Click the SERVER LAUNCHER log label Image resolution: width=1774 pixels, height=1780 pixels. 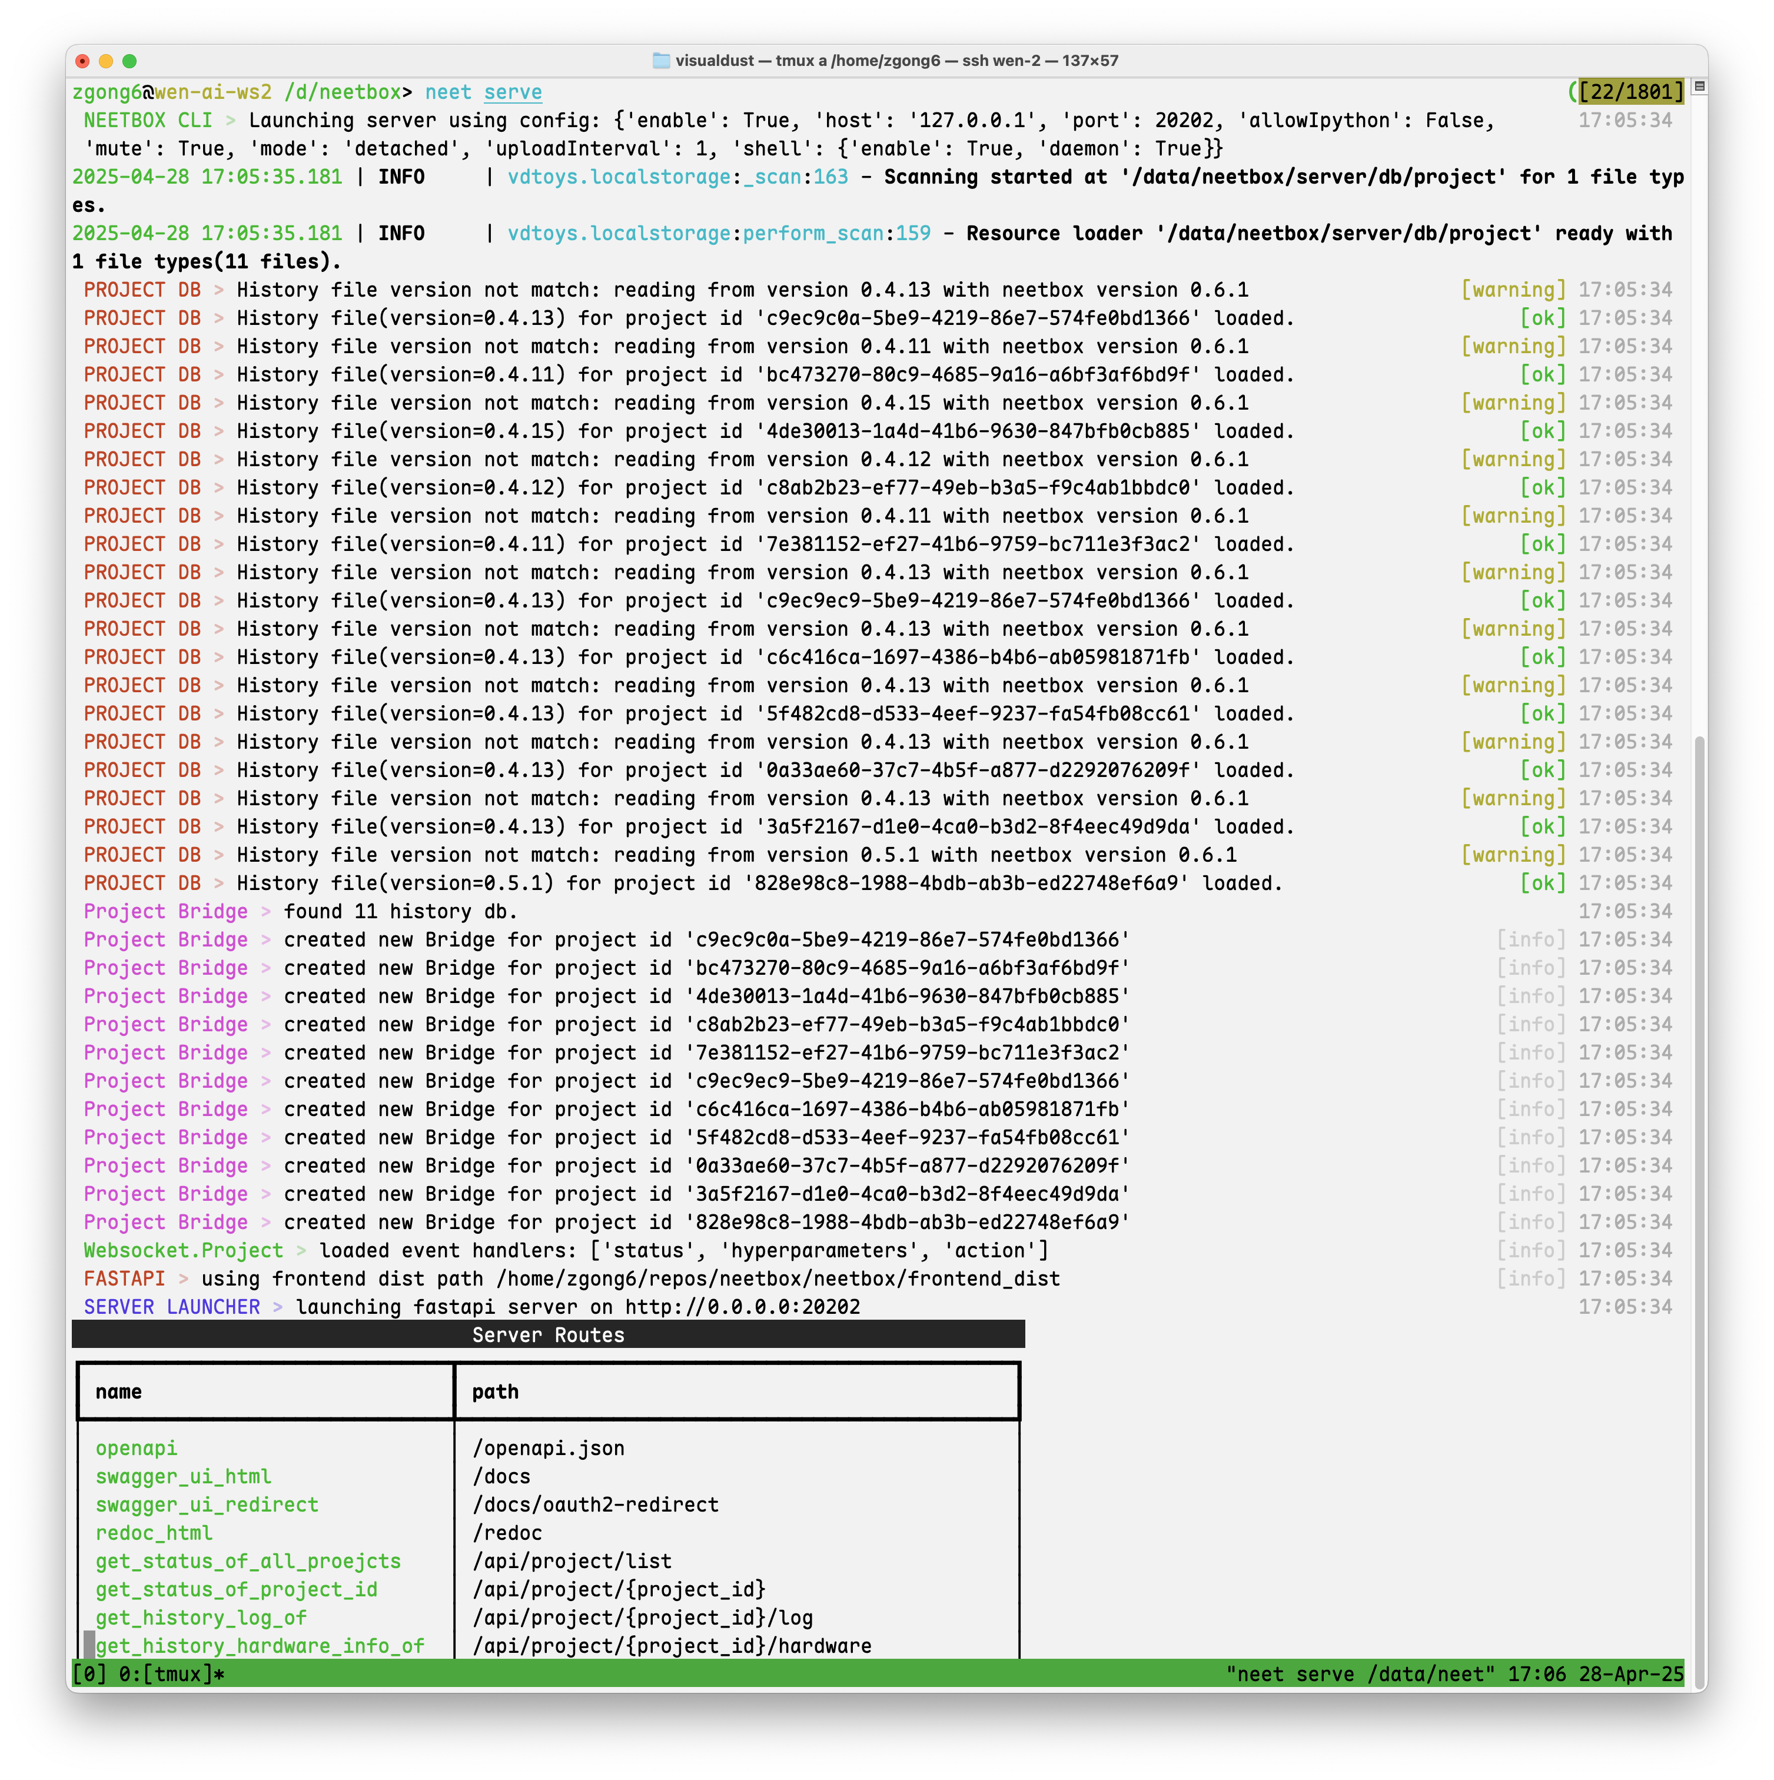[170, 1306]
